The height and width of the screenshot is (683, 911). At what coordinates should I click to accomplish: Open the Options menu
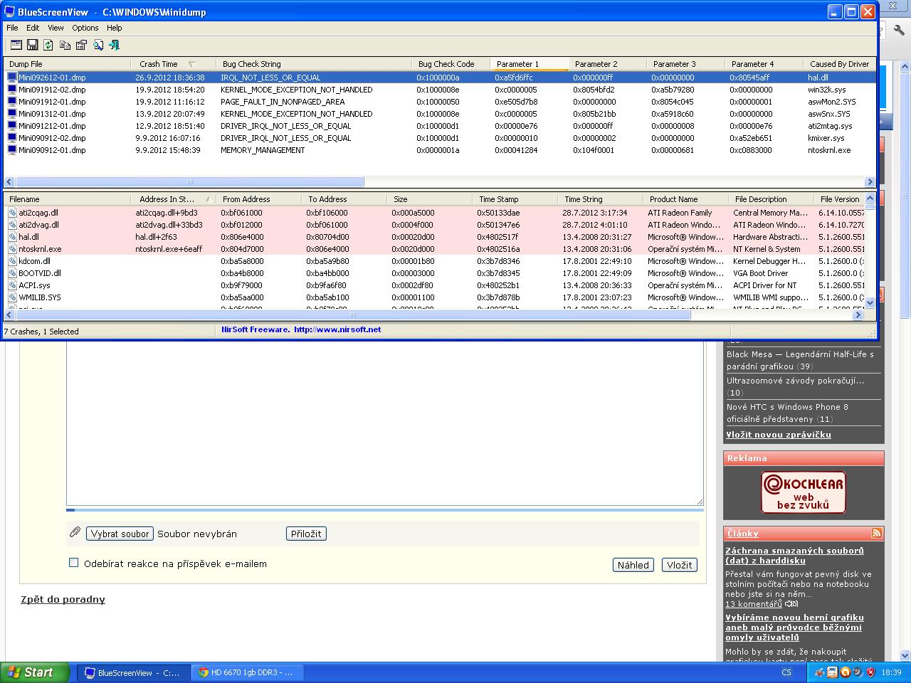pos(85,28)
